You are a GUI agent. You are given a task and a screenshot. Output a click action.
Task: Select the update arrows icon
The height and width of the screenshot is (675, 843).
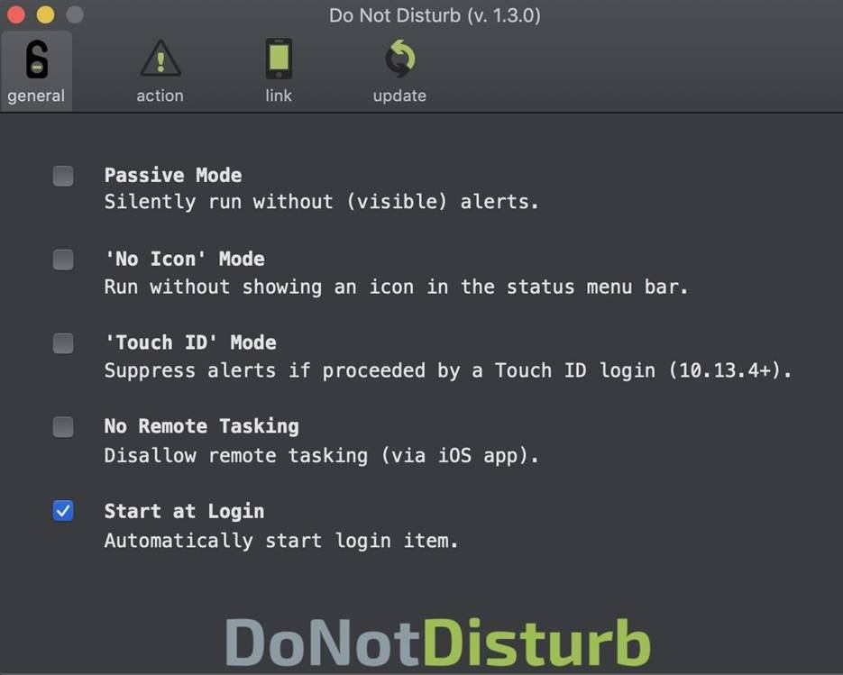pos(400,58)
